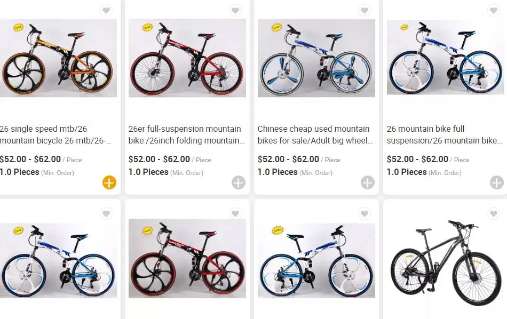Favorite the 26 single speed mtb listing
The width and height of the screenshot is (507, 319).
click(106, 11)
